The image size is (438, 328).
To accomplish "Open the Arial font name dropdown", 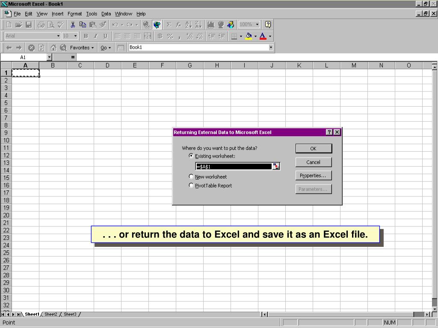I will coord(58,36).
